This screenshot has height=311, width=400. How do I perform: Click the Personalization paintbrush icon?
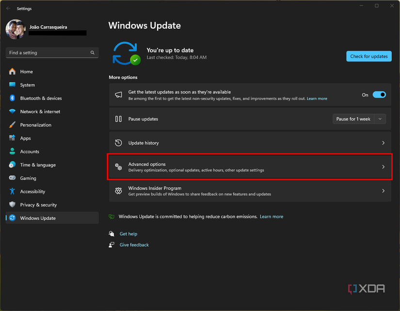(x=12, y=125)
